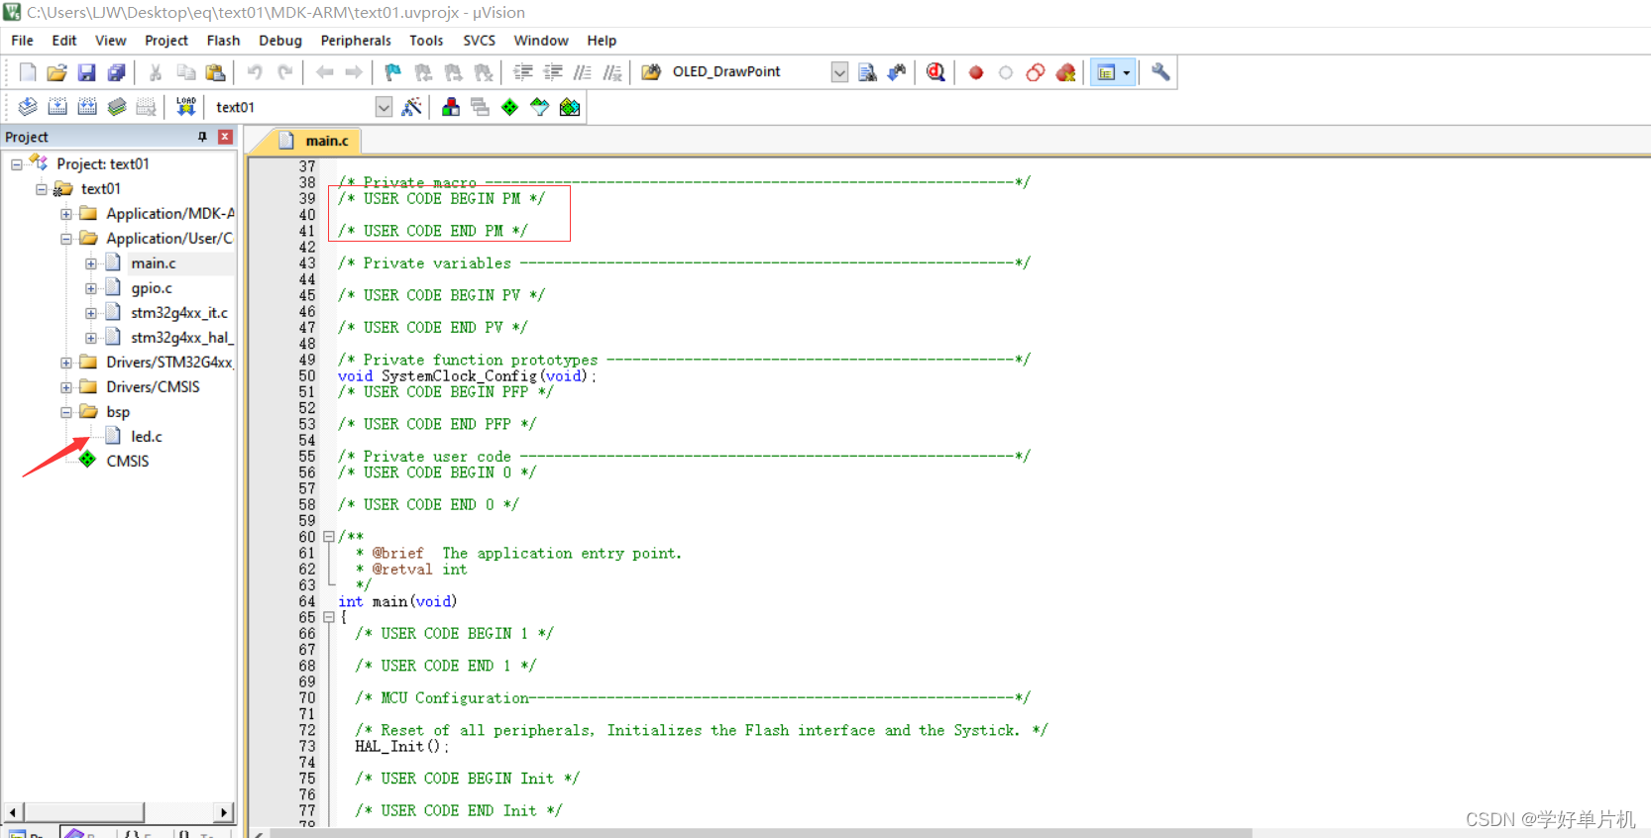Click the batch build icon
The width and height of the screenshot is (1651, 838).
click(117, 107)
